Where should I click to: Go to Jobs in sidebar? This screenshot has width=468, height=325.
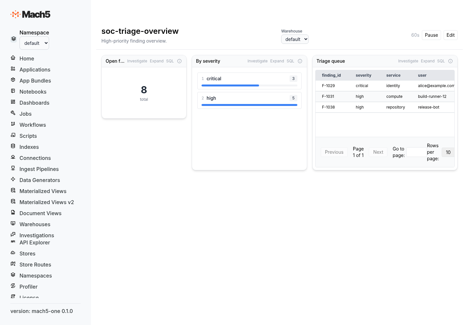(x=25, y=114)
